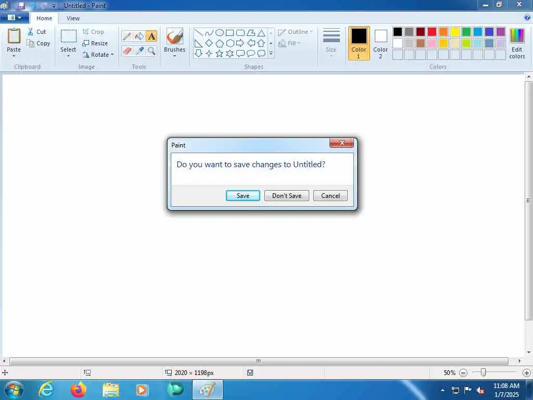Select the Color picker eyedropper tool
Viewport: 533px width, 400px height.
coord(139,51)
